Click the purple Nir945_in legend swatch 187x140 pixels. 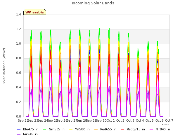coord(19,135)
